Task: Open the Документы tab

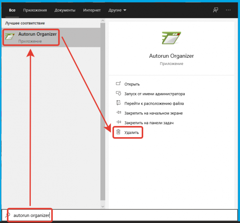Action: [x=65, y=10]
